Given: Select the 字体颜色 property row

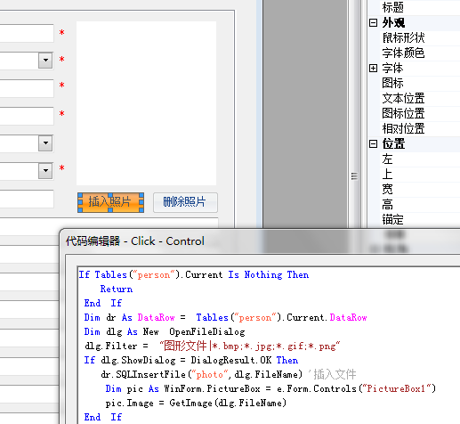Looking at the screenshot, I should [420, 53].
